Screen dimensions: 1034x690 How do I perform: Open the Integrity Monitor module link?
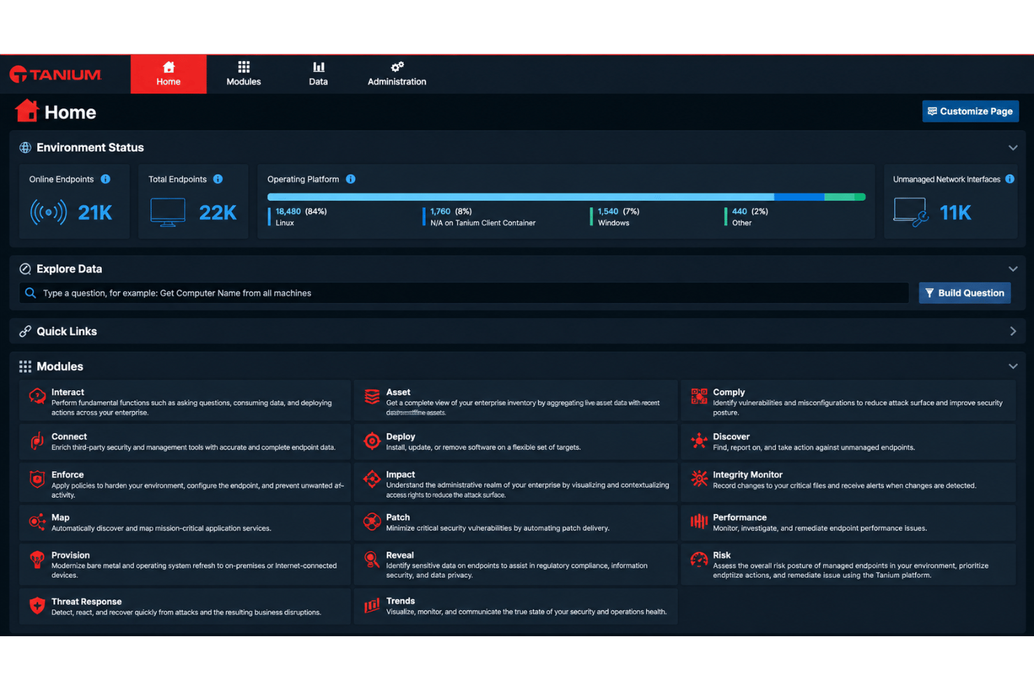pos(748,475)
